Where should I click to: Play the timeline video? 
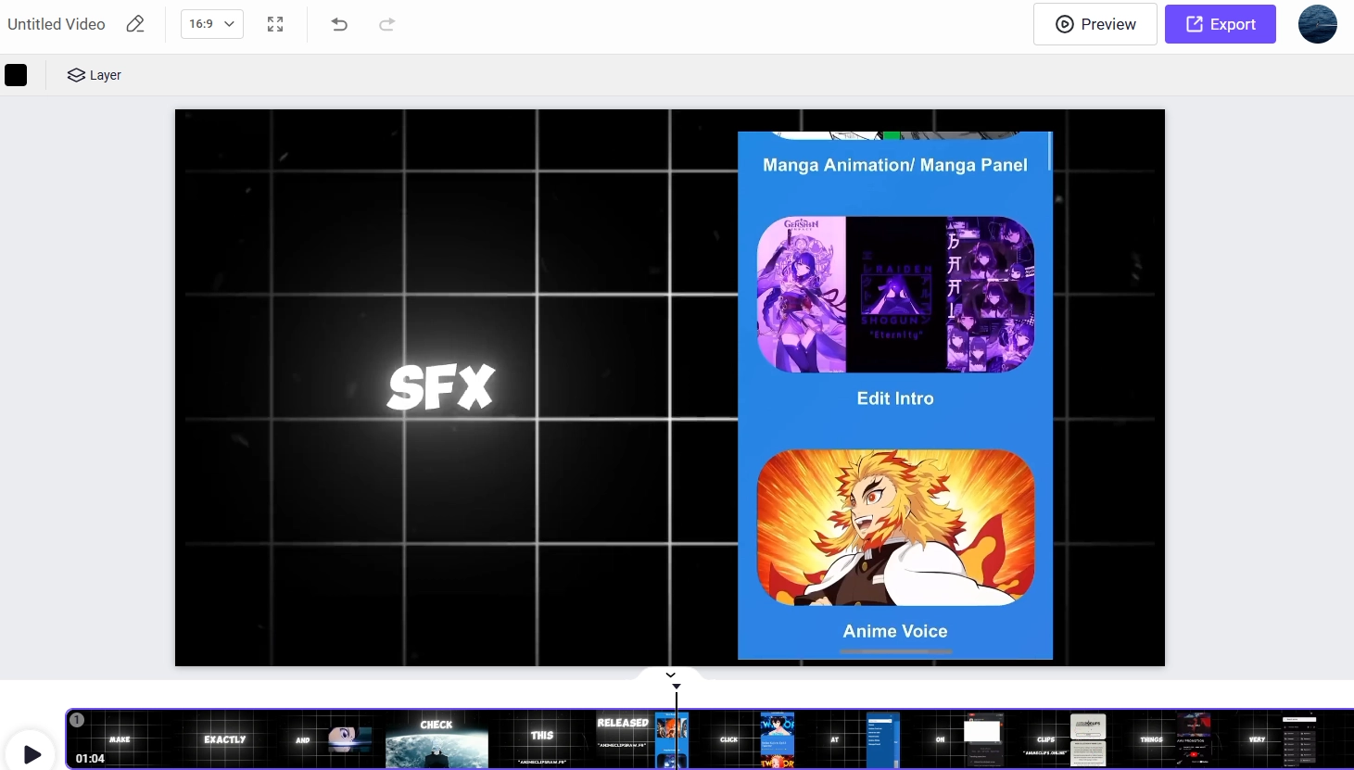pyautogui.click(x=32, y=754)
